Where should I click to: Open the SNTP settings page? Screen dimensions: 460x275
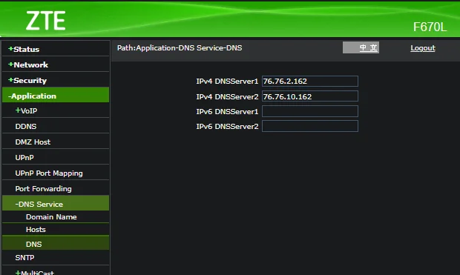[56, 257]
